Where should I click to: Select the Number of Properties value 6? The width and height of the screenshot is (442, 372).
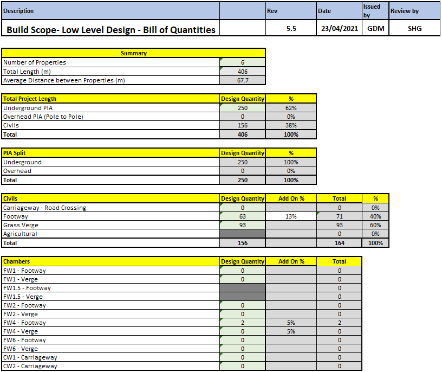pyautogui.click(x=243, y=62)
